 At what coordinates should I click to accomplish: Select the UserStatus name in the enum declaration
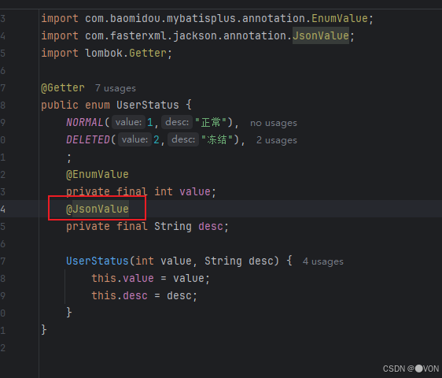point(148,105)
